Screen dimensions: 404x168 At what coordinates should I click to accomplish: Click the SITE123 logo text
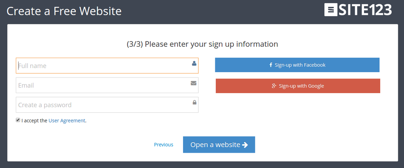coord(366,10)
